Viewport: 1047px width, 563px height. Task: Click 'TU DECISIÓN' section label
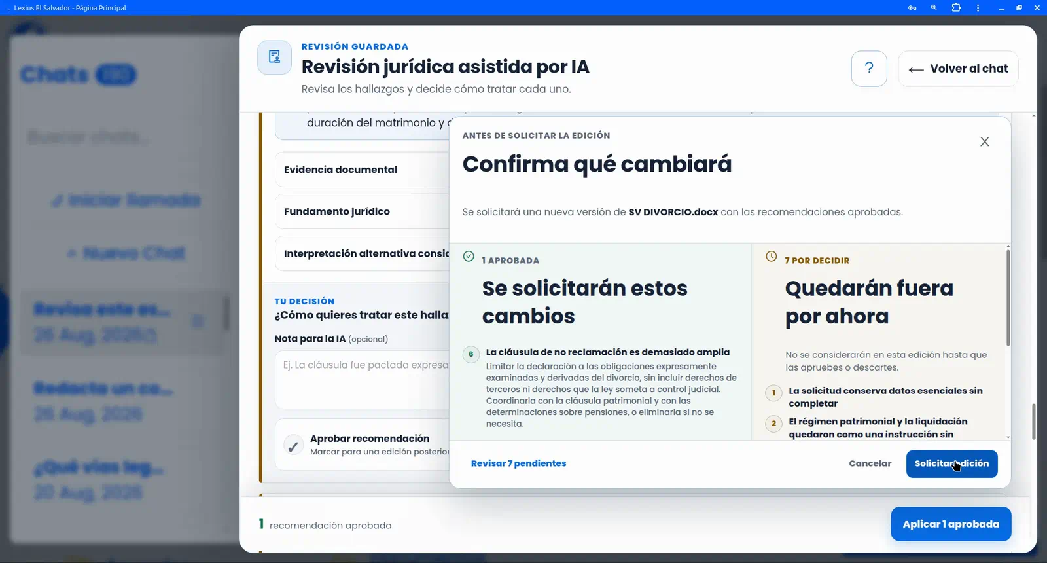[304, 301]
